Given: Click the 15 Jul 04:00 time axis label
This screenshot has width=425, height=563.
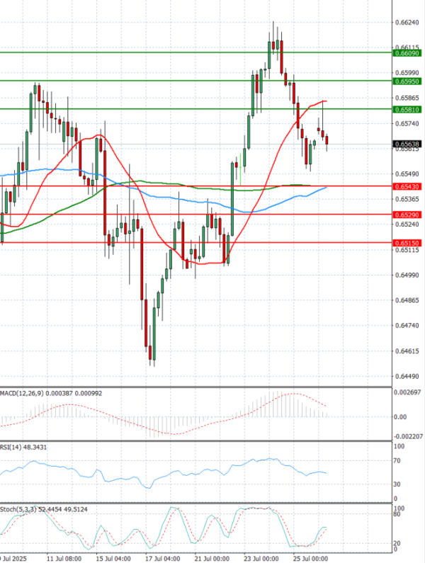Looking at the screenshot, I should 113,559.
